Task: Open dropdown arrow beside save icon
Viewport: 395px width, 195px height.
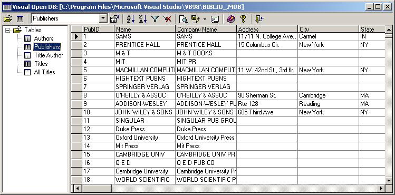Action: (205, 19)
